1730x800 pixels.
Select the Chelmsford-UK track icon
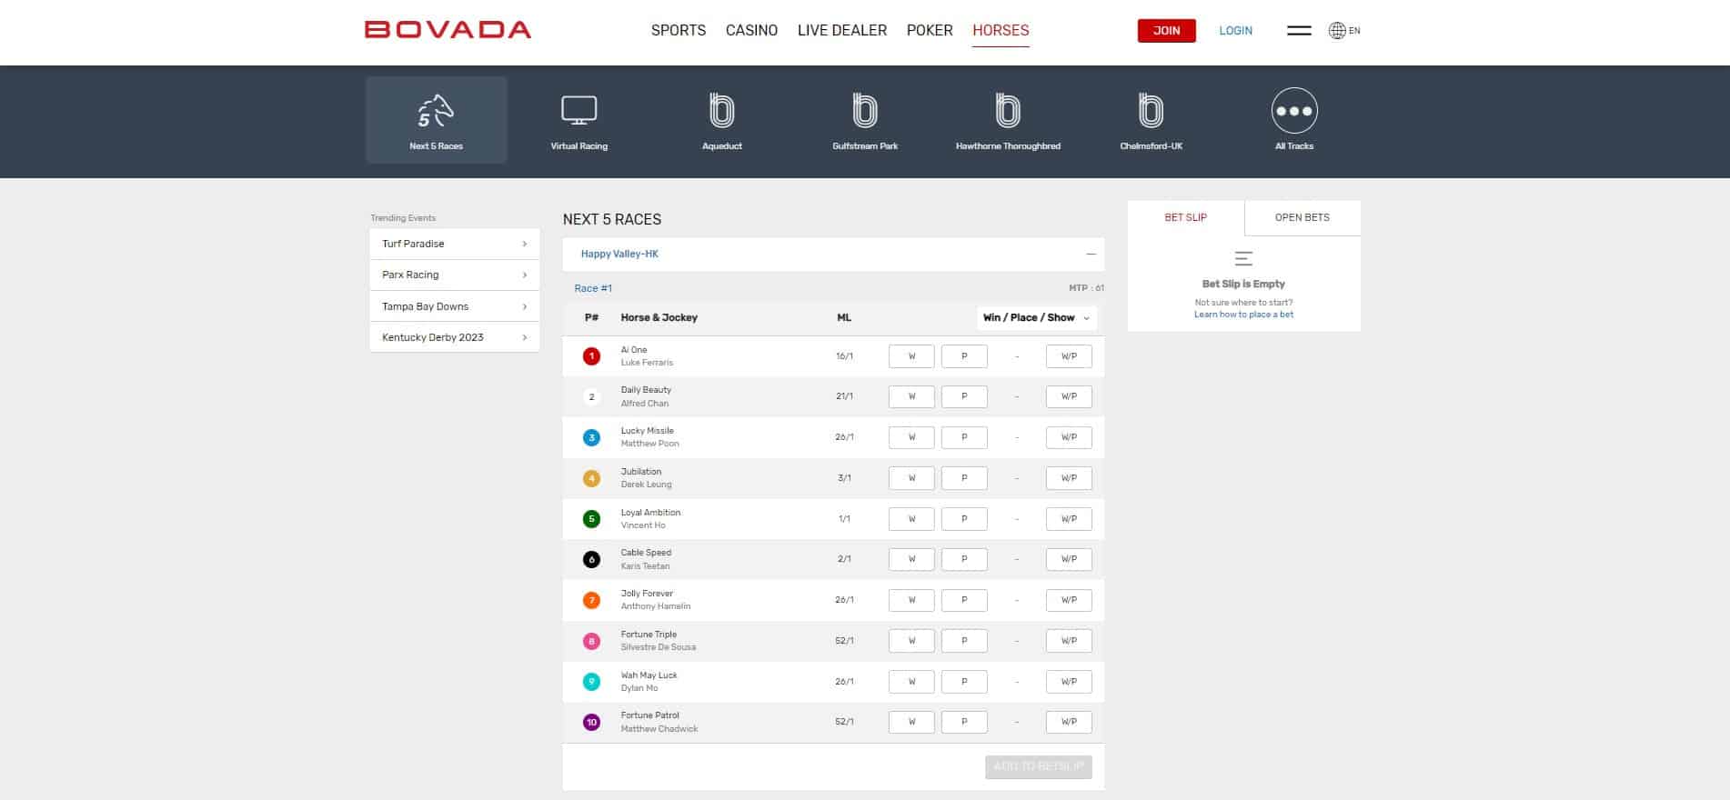(1151, 111)
